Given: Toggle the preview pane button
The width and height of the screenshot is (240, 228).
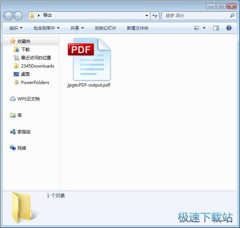Looking at the screenshot, I should 216,28.
